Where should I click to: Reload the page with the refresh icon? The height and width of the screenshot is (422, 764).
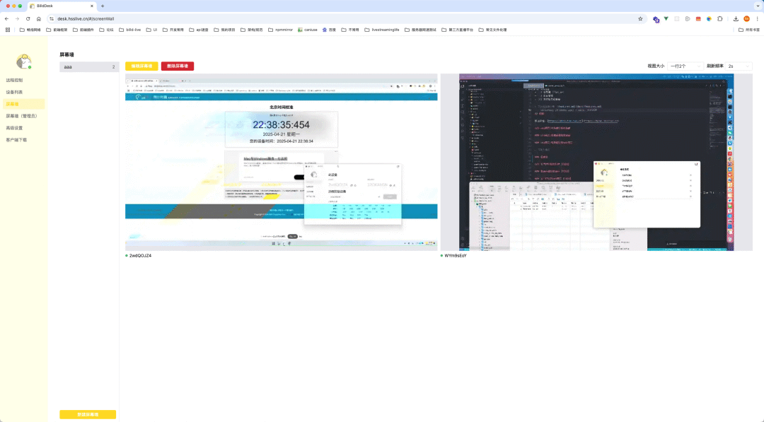point(28,18)
